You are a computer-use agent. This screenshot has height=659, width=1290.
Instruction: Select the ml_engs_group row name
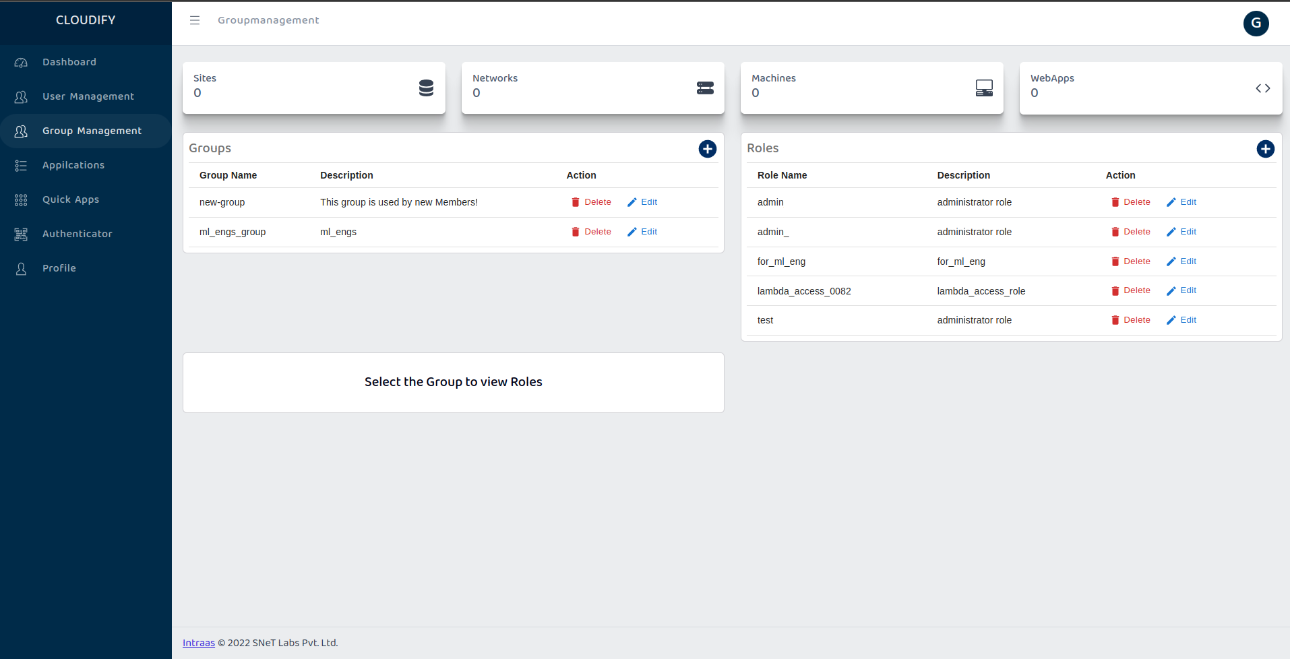click(x=233, y=232)
